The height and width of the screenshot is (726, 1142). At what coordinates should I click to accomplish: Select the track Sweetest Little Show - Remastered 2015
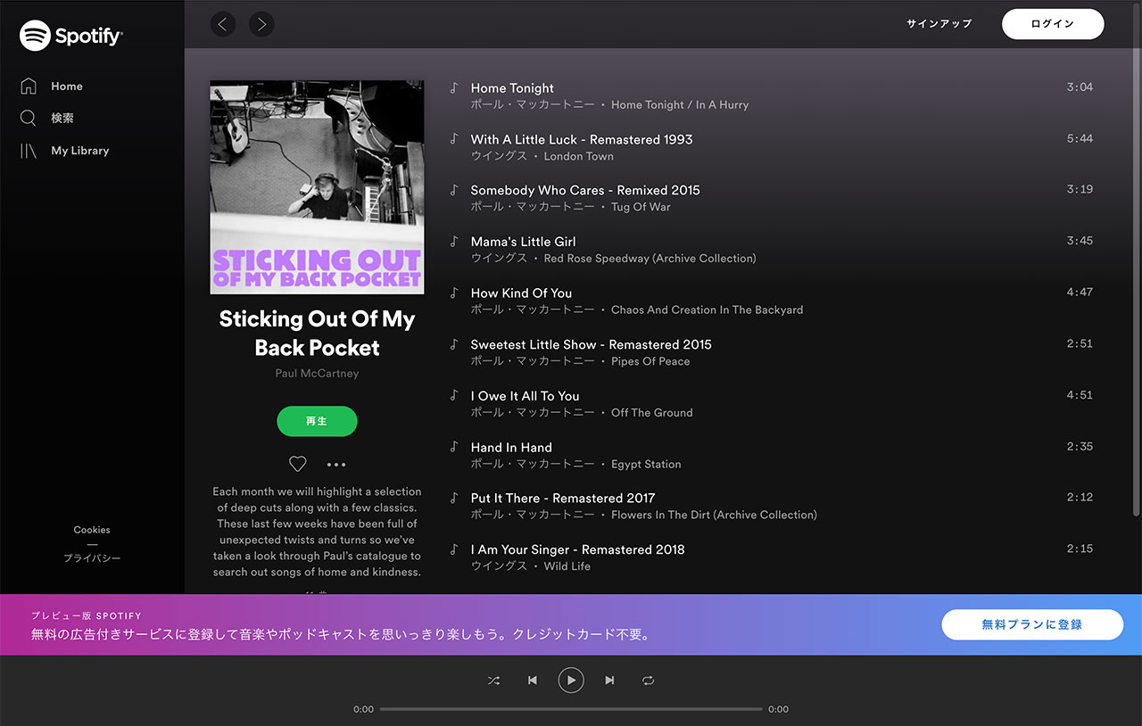592,344
